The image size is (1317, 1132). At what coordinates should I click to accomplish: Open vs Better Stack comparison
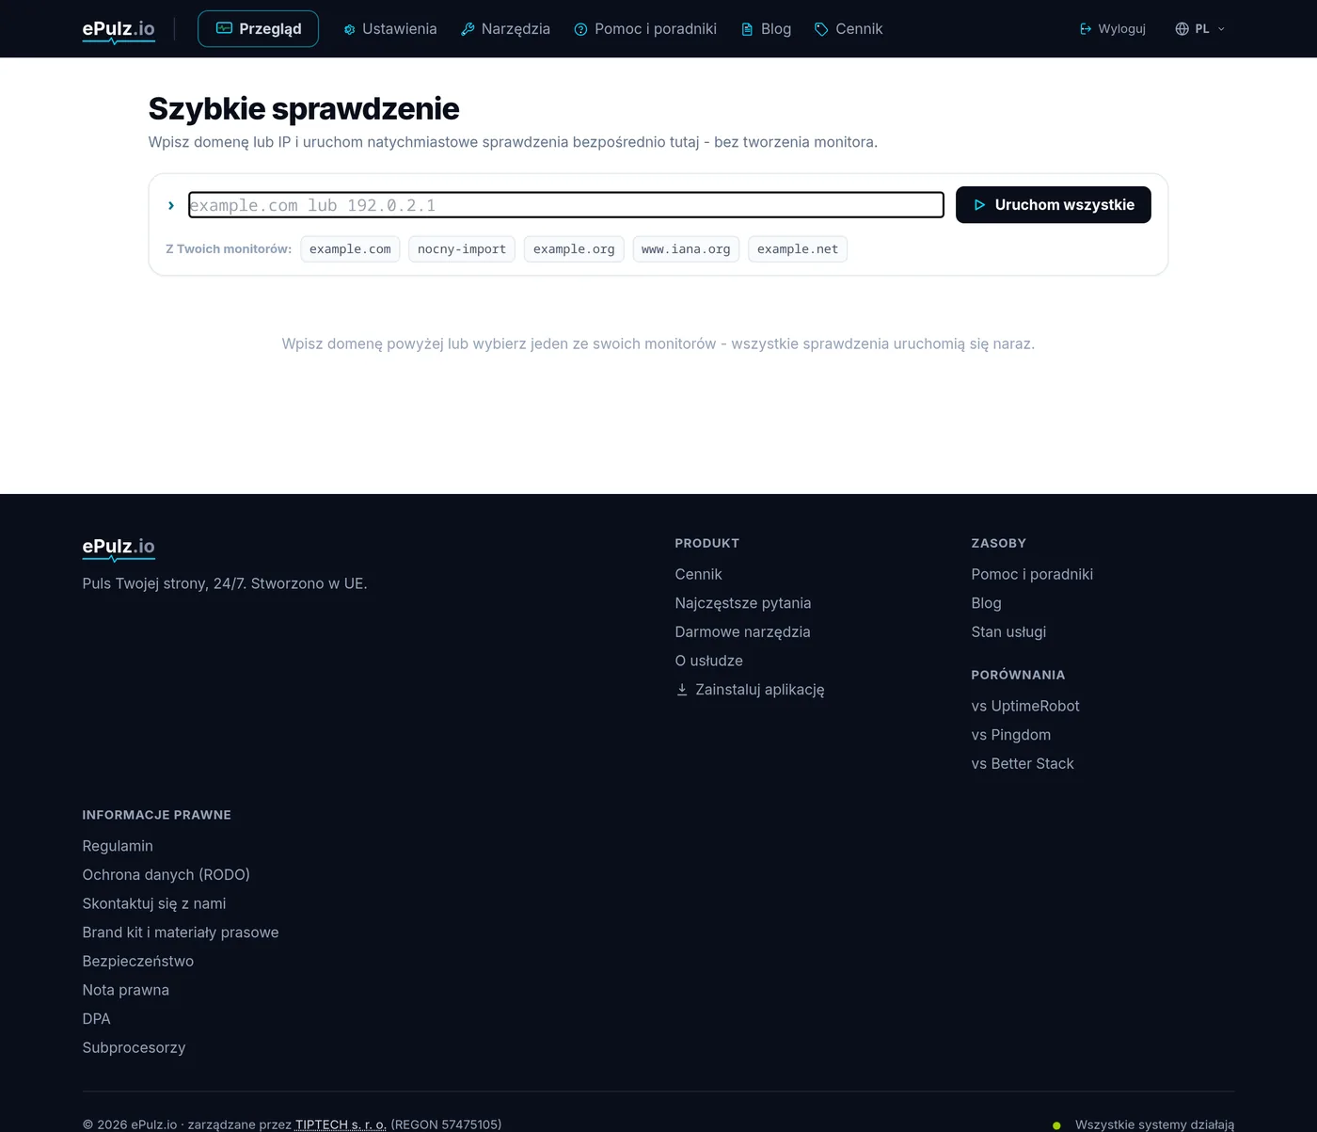tap(1023, 764)
